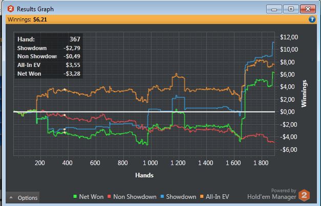Image resolution: width=321 pixels, height=206 pixels.
Task: Open the blue help question-mark icon
Action: [x=312, y=19]
